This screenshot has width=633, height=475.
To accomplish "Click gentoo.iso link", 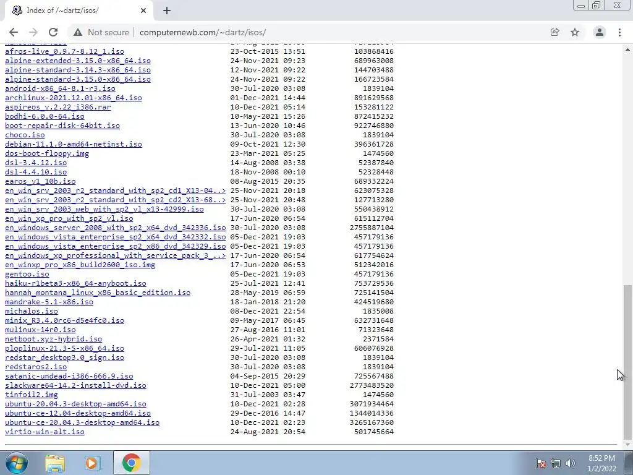I will [27, 274].
